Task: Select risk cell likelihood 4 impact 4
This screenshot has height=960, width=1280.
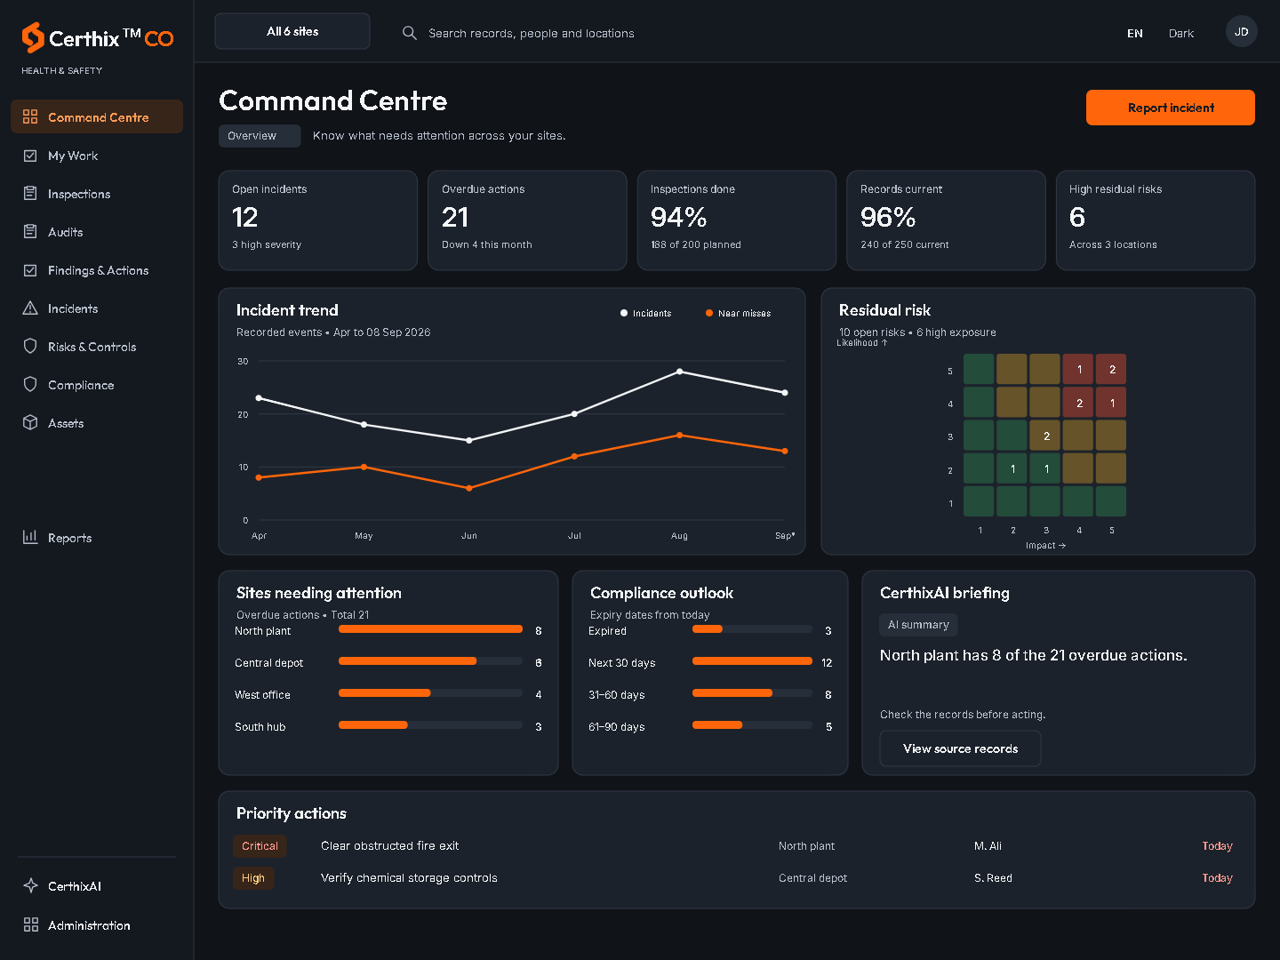Action: (x=1078, y=402)
